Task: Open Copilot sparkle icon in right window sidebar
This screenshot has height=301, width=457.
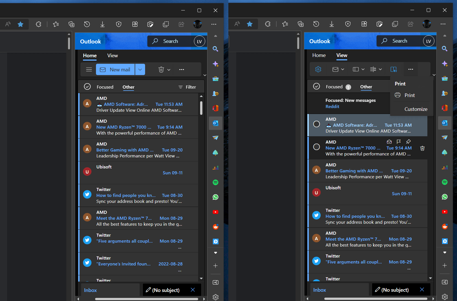Action: tap(445, 64)
